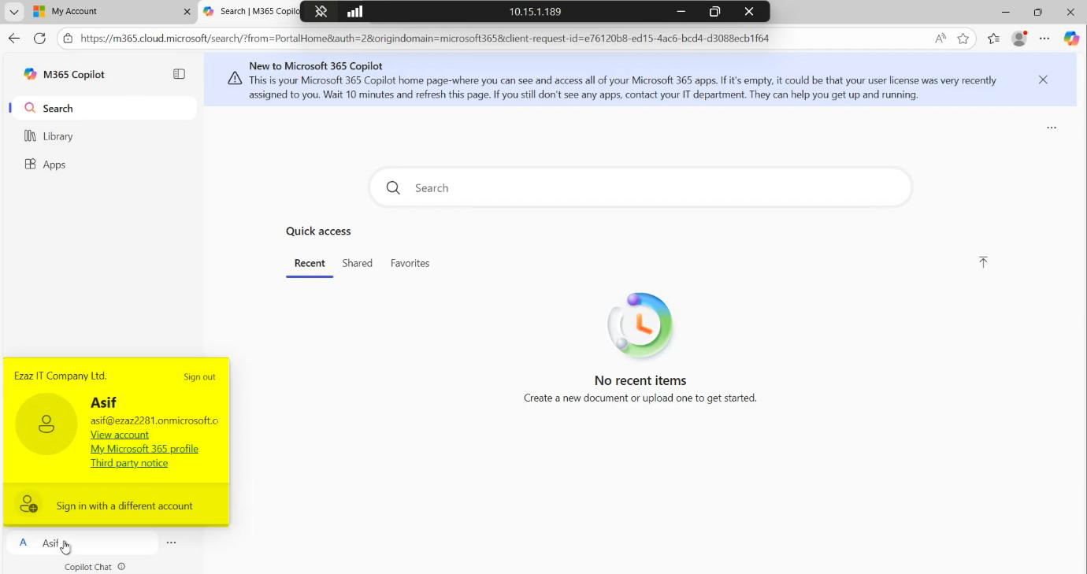Click Sign out in the account popup
This screenshot has height=574, width=1087.
(199, 377)
